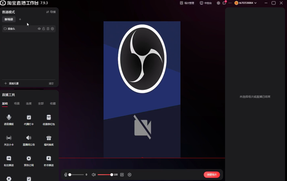Open the 预告订阅 preview subscribe tool

pyautogui.click(x=29, y=161)
